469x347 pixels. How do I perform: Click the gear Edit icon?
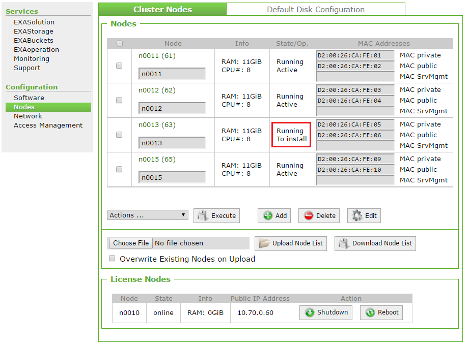(357, 216)
